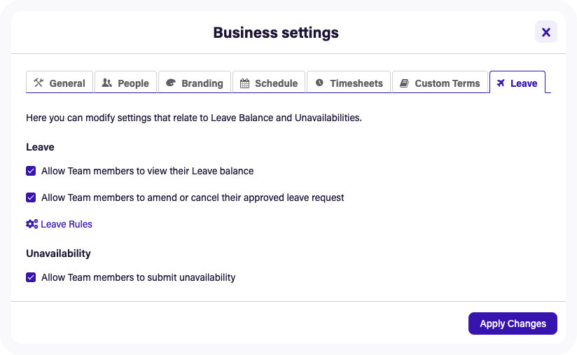Image resolution: width=577 pixels, height=355 pixels.
Task: Click the 'Business settings' title
Action: coord(276,32)
